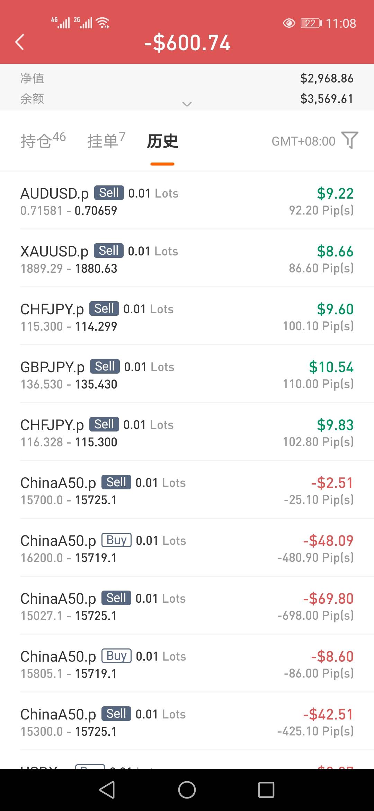Tap the Sell badge on GBPJPY.p
The height and width of the screenshot is (811, 374).
[105, 366]
